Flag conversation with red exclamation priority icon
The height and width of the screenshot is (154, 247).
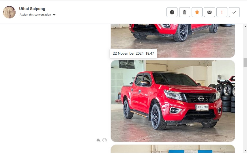click(x=222, y=12)
